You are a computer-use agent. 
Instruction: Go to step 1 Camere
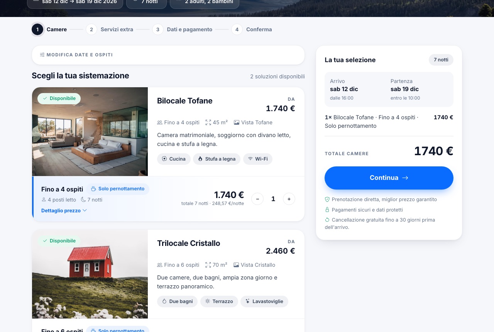pos(49,29)
